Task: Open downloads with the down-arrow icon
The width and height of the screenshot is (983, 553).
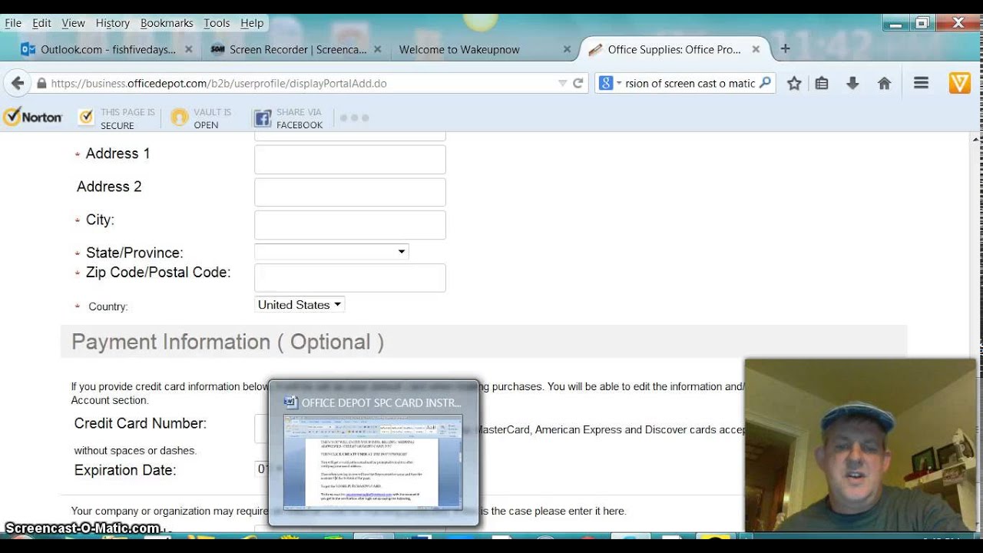Action: [852, 83]
